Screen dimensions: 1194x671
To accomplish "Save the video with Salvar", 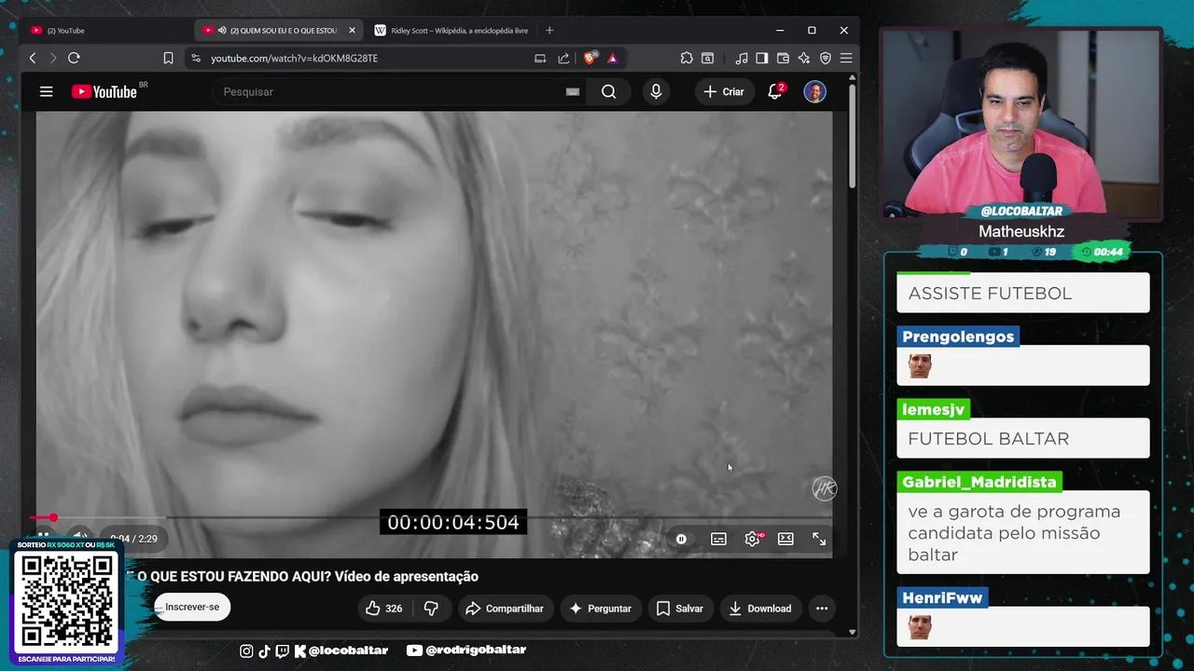I will (x=680, y=609).
